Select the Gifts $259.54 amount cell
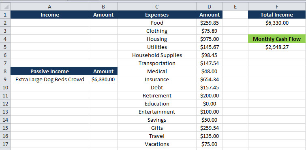Image resolution: width=306 pixels, height=150 pixels. [210, 128]
